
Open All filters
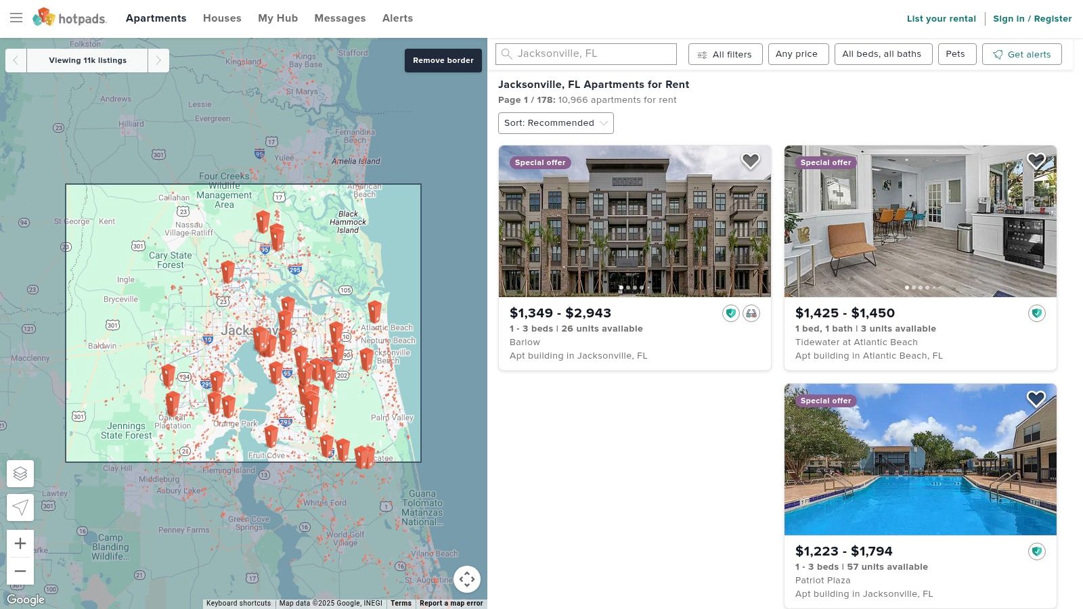tap(725, 54)
